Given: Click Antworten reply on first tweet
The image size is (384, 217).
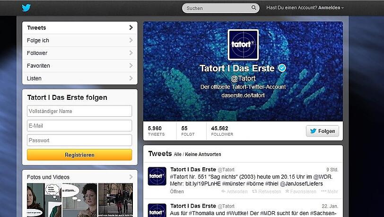Looking at the screenshot, I should coord(235,191).
